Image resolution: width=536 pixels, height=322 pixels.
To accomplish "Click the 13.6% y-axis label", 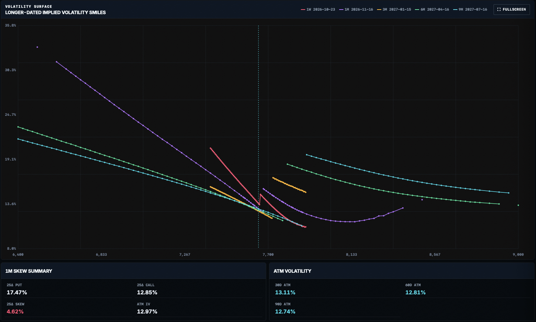I will tap(11, 204).
